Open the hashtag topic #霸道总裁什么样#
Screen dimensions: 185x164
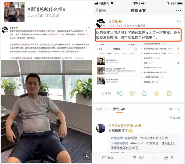[46, 9]
